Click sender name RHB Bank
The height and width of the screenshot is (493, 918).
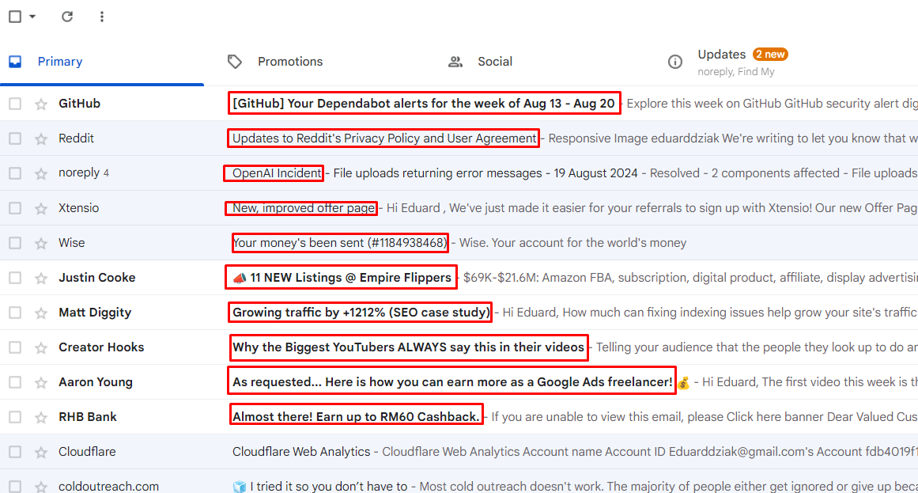tap(88, 417)
